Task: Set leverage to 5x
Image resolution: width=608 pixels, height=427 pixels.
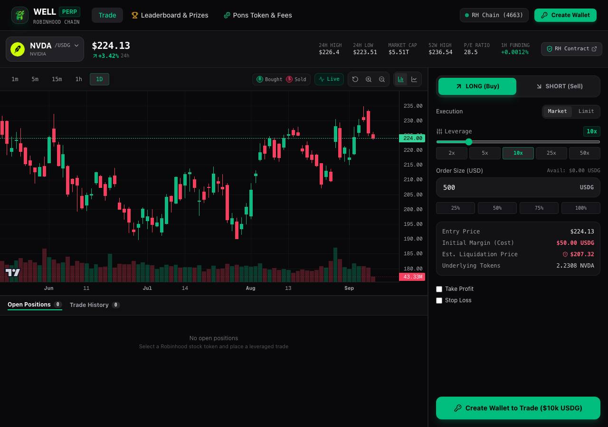Action: point(485,153)
